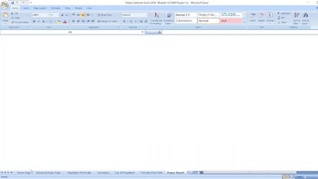The image size is (318, 179).
Task: Click AutoSum
Action: pos(284,13)
